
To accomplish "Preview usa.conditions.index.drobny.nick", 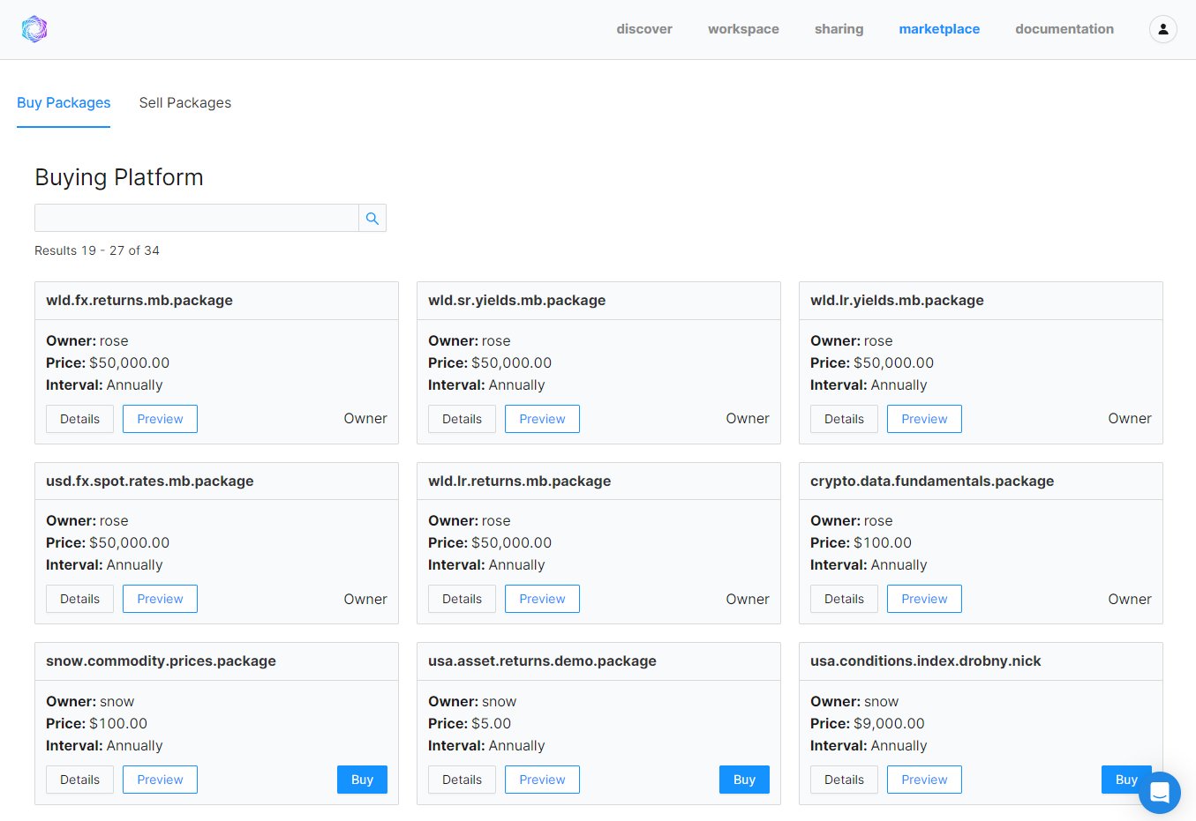I will click(924, 780).
